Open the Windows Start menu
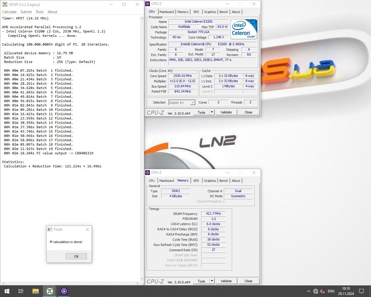 [x=7, y=291]
